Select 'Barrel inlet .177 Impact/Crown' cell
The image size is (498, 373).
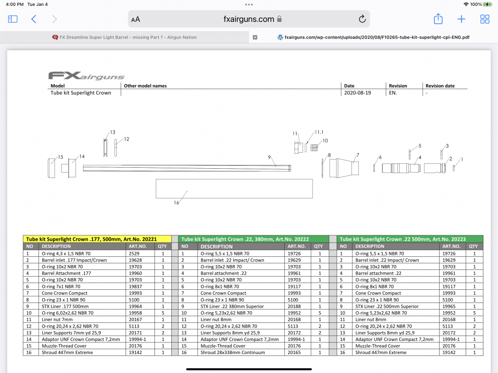point(82,260)
